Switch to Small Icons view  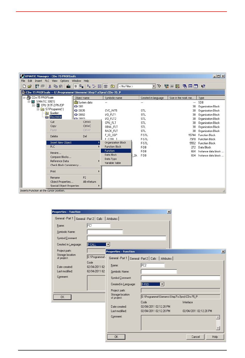click(x=94, y=86)
